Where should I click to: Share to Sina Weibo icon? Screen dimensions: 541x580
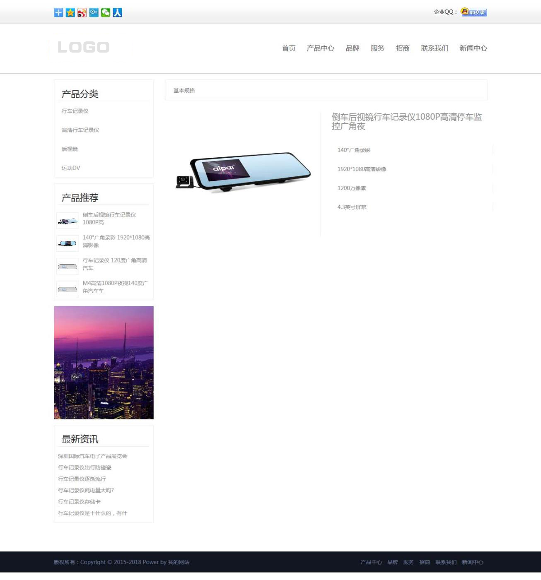point(82,12)
